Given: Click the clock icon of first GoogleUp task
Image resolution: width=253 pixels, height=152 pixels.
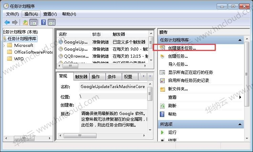Looking at the screenshot, I should pos(61,42).
